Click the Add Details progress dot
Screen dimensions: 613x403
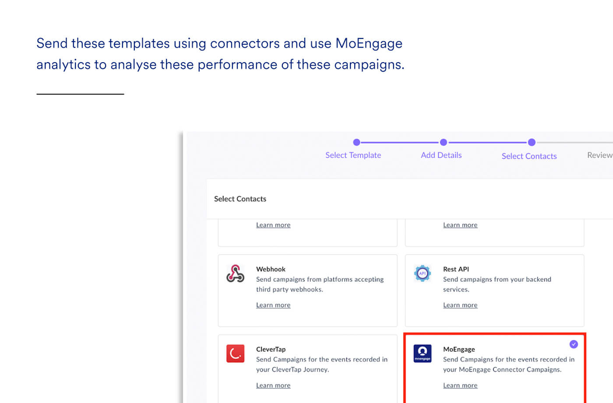pos(444,142)
